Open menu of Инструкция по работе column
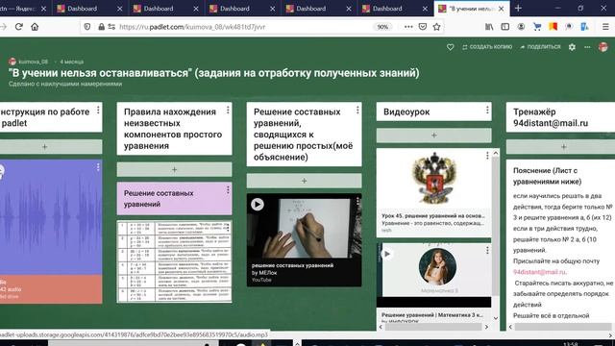The width and height of the screenshot is (615, 346). (x=98, y=111)
